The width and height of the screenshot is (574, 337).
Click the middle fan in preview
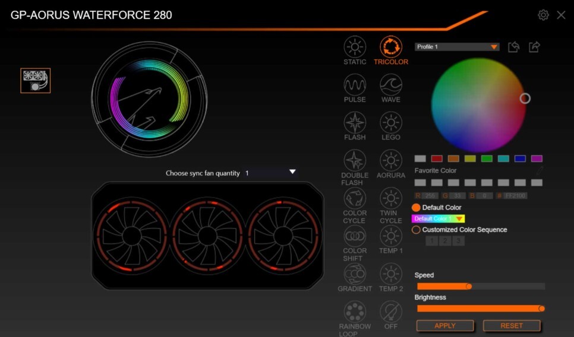point(207,236)
